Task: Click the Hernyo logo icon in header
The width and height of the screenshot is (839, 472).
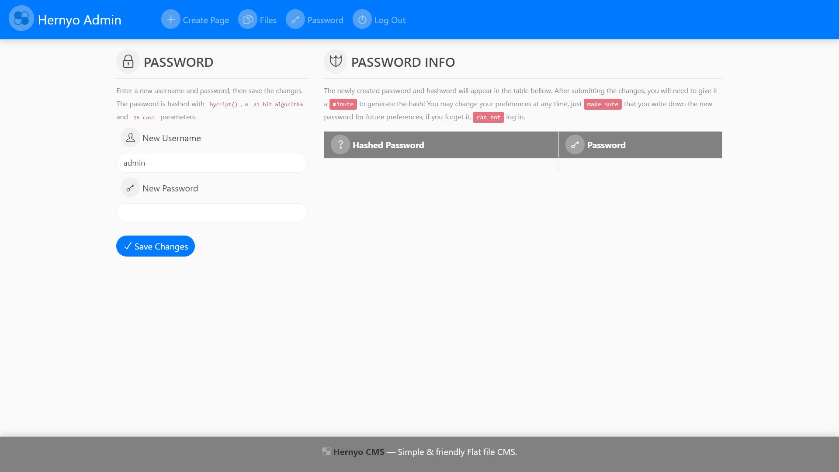Action: [x=21, y=19]
